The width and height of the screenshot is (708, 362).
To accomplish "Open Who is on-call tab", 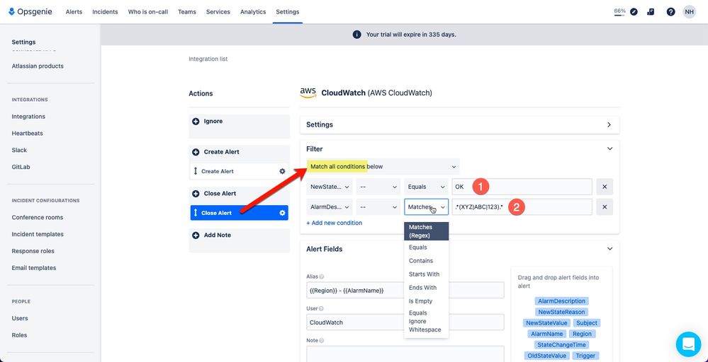I will [148, 12].
